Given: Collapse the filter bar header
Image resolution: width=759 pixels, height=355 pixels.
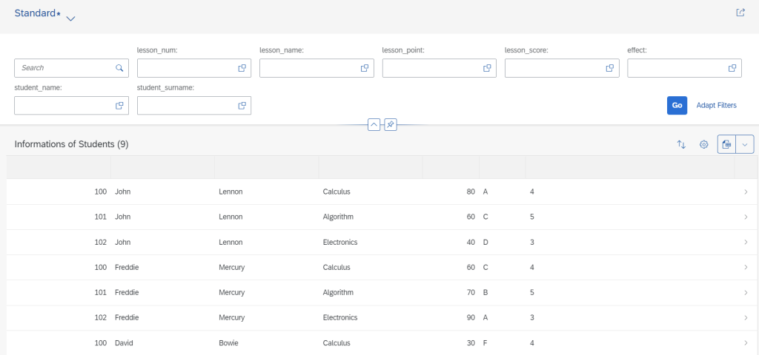Looking at the screenshot, I should [x=374, y=124].
